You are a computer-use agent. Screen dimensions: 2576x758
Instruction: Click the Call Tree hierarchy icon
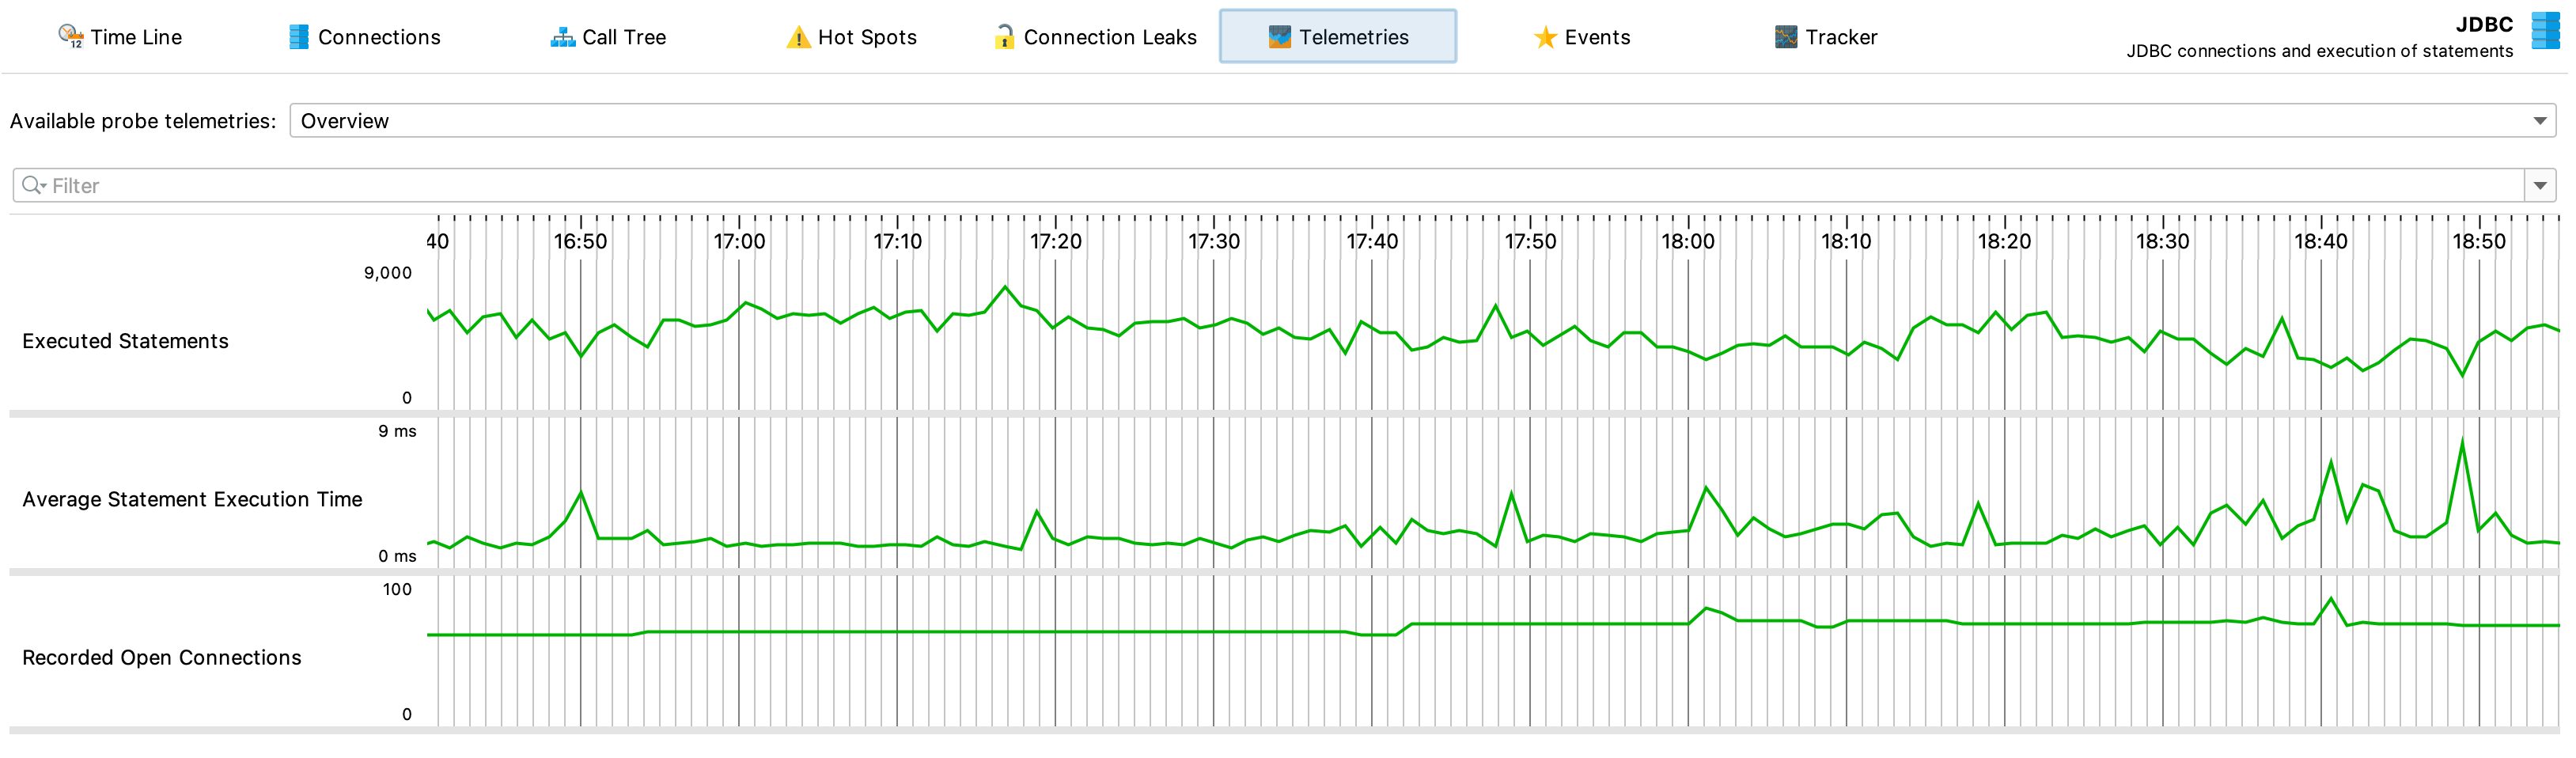(563, 37)
